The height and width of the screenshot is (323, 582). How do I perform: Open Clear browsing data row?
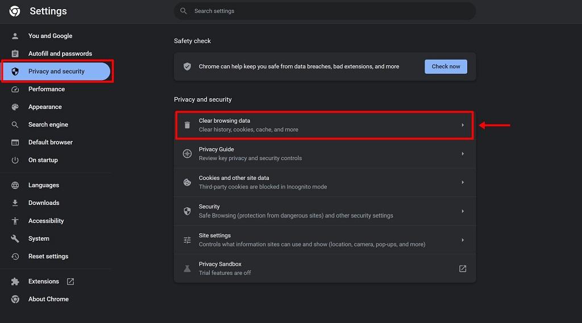pos(325,125)
